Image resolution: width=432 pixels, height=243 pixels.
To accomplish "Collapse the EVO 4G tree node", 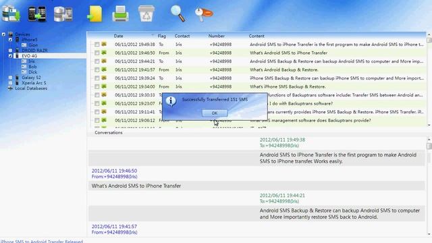I will click(x=11, y=56).
